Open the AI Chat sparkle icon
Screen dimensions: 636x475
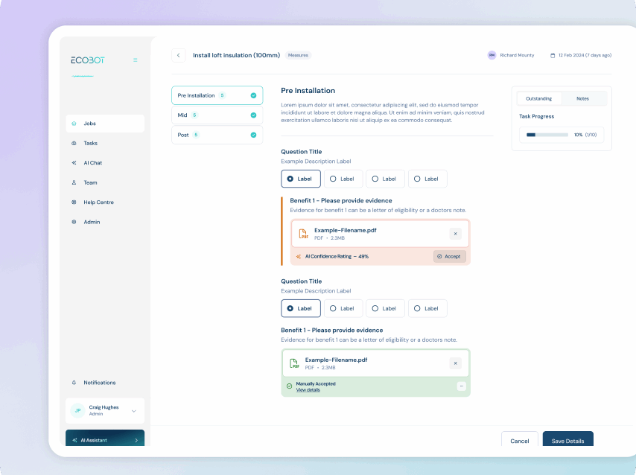(x=74, y=163)
